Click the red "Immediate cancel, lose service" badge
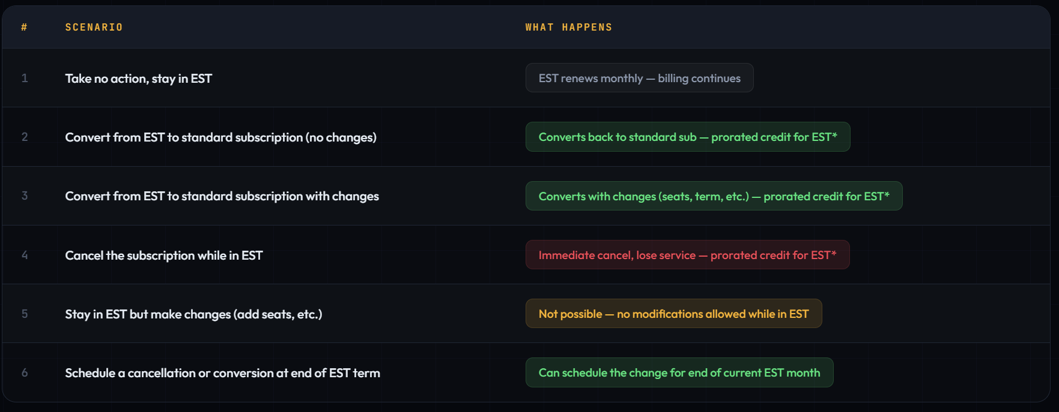Viewport: 1059px width, 412px height. pos(687,255)
